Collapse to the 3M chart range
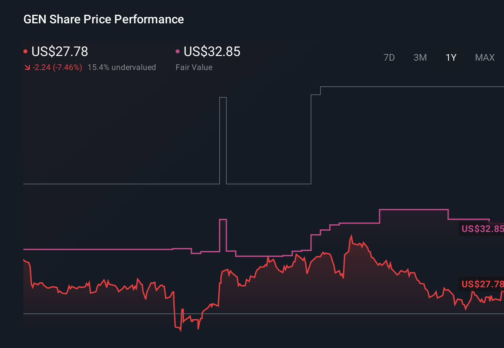Image resolution: width=504 pixels, height=348 pixels. 420,57
